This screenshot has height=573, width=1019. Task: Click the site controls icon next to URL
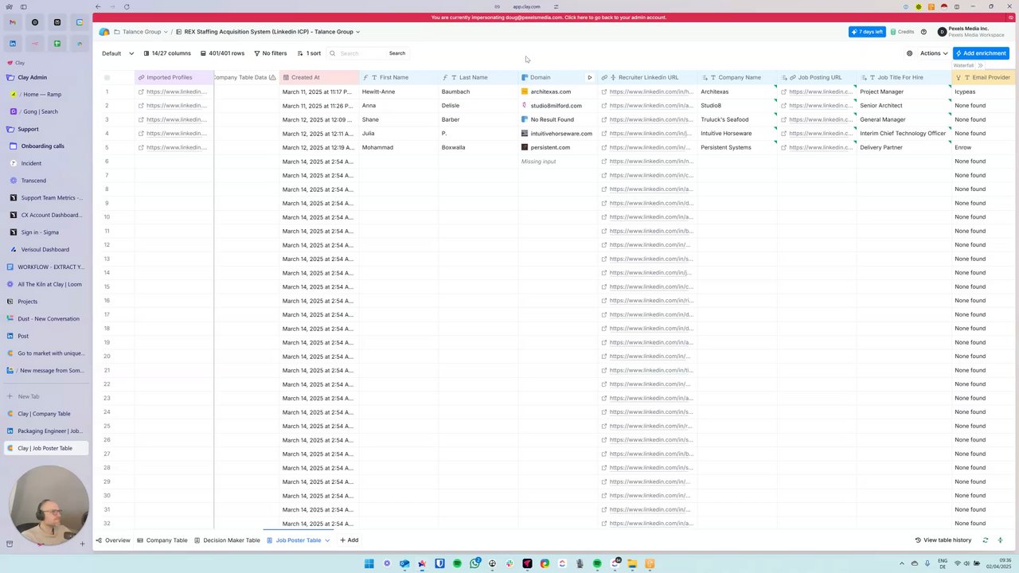(556, 6)
